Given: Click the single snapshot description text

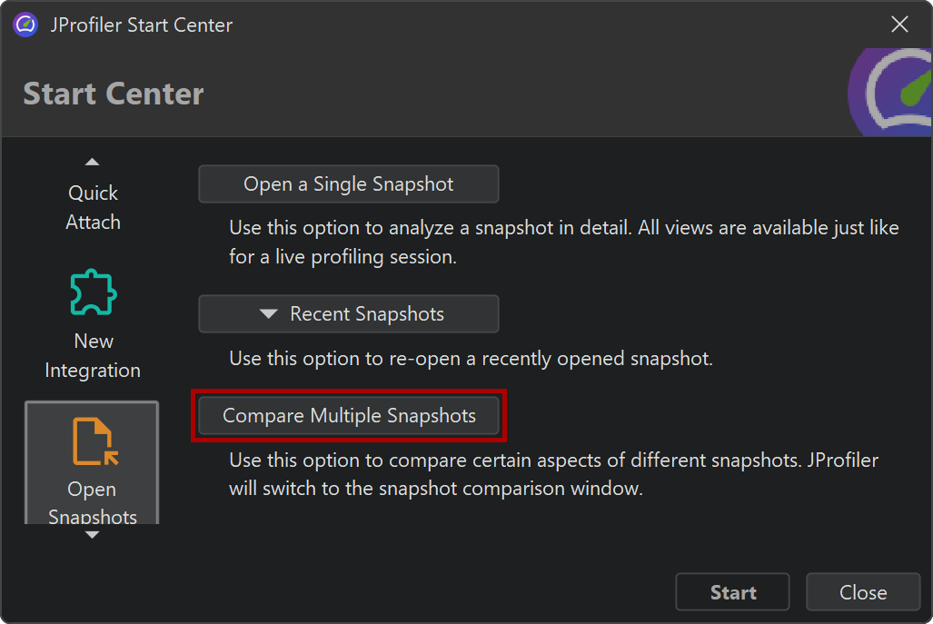Looking at the screenshot, I should 563,242.
